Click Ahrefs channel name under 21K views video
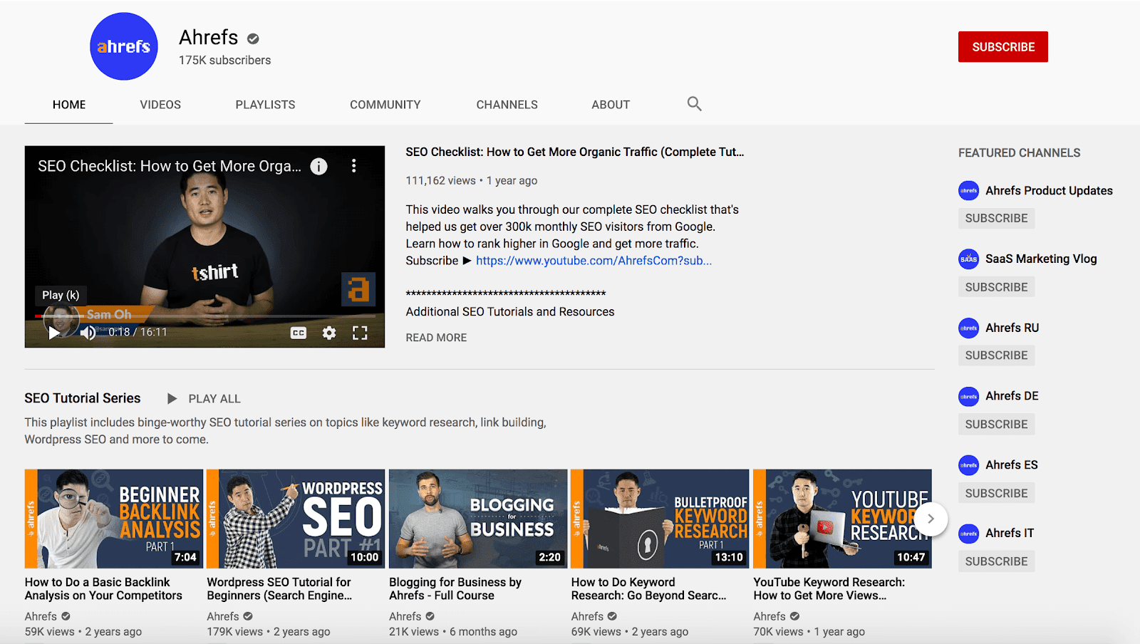Image resolution: width=1140 pixels, height=644 pixels. coord(405,617)
